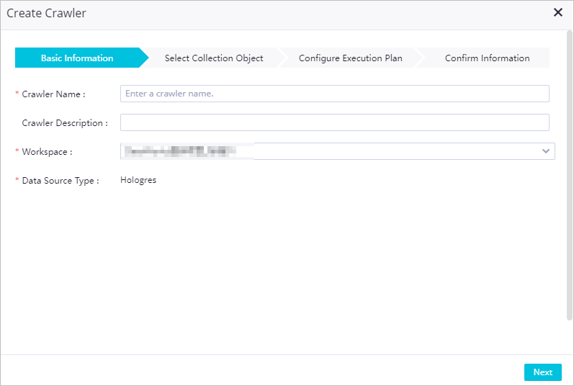Click the Data Source Type label
The image size is (574, 386).
[x=60, y=181]
